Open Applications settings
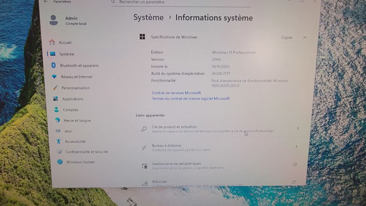 [73, 99]
